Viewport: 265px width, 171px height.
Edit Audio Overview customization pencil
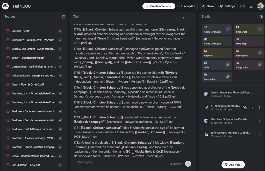228,29
